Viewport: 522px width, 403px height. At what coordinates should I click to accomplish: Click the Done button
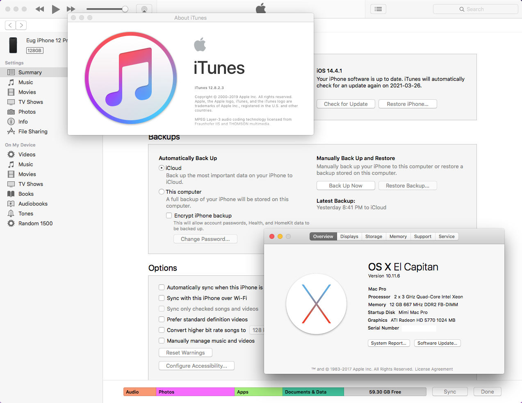tap(488, 392)
